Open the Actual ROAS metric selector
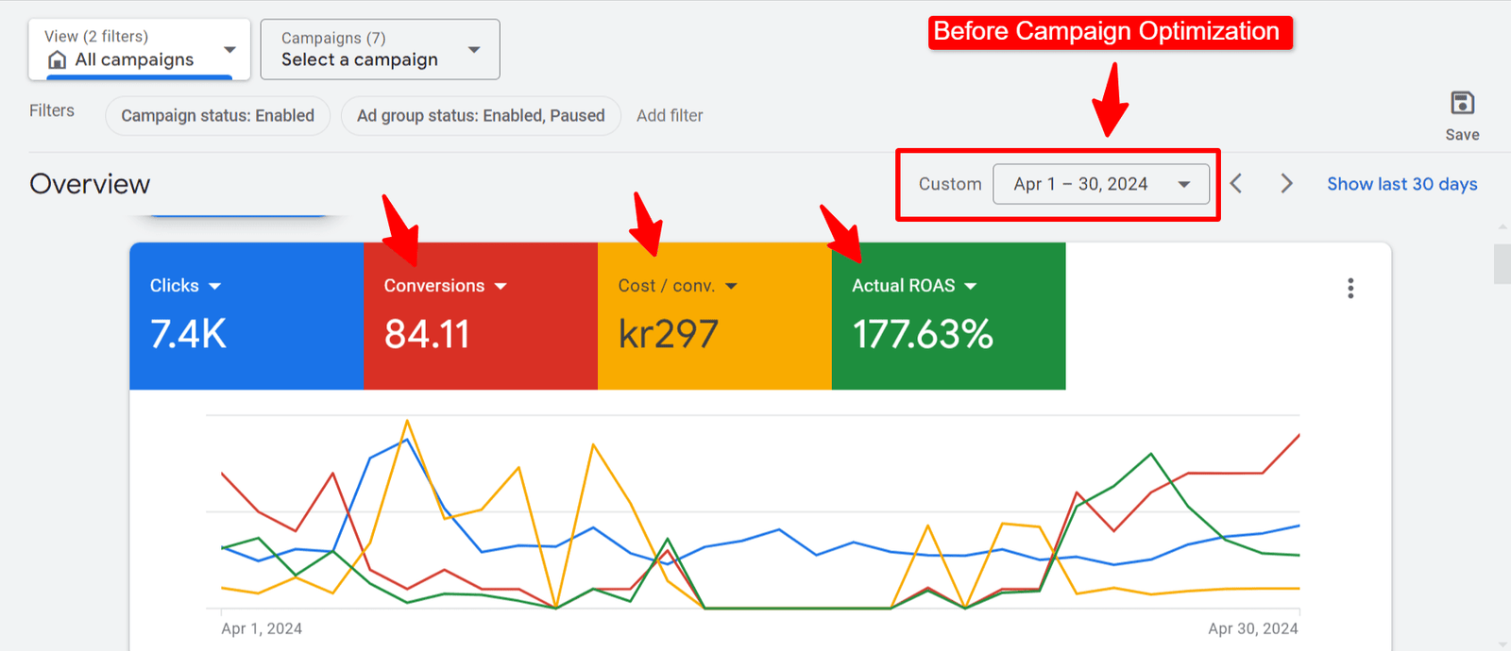1511x651 pixels. [971, 286]
